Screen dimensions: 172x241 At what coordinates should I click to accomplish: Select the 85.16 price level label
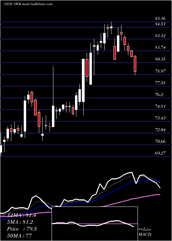click(x=160, y=19)
